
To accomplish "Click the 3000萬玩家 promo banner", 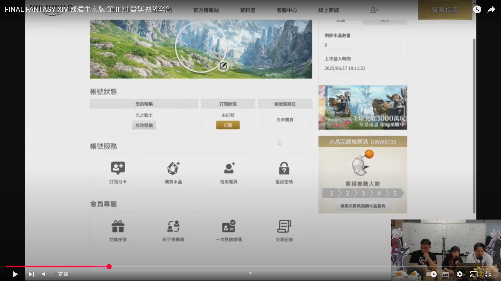I will [x=362, y=107].
